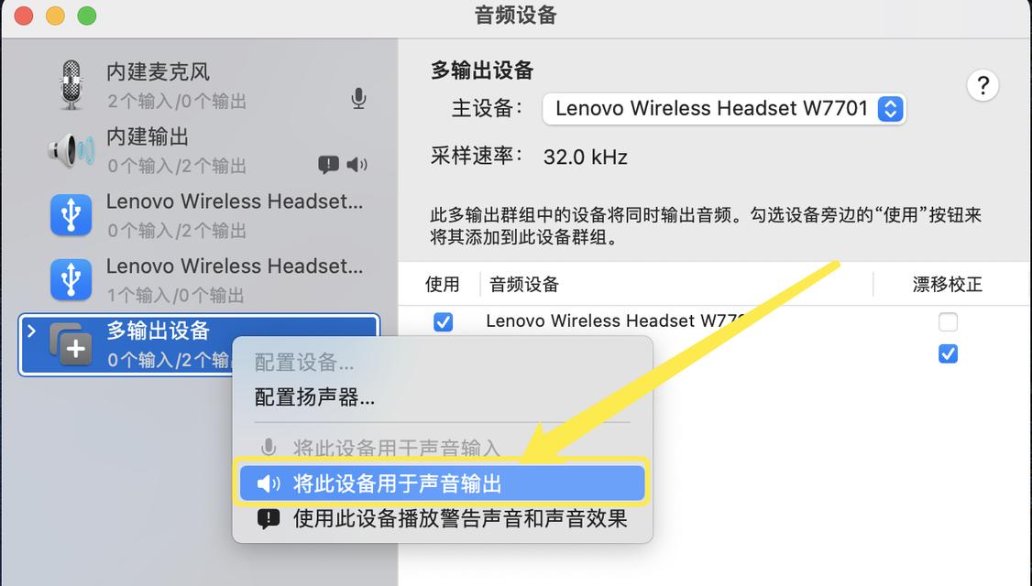The width and height of the screenshot is (1032, 586).
Task: Enable drift correction for the first device
Action: click(x=948, y=321)
